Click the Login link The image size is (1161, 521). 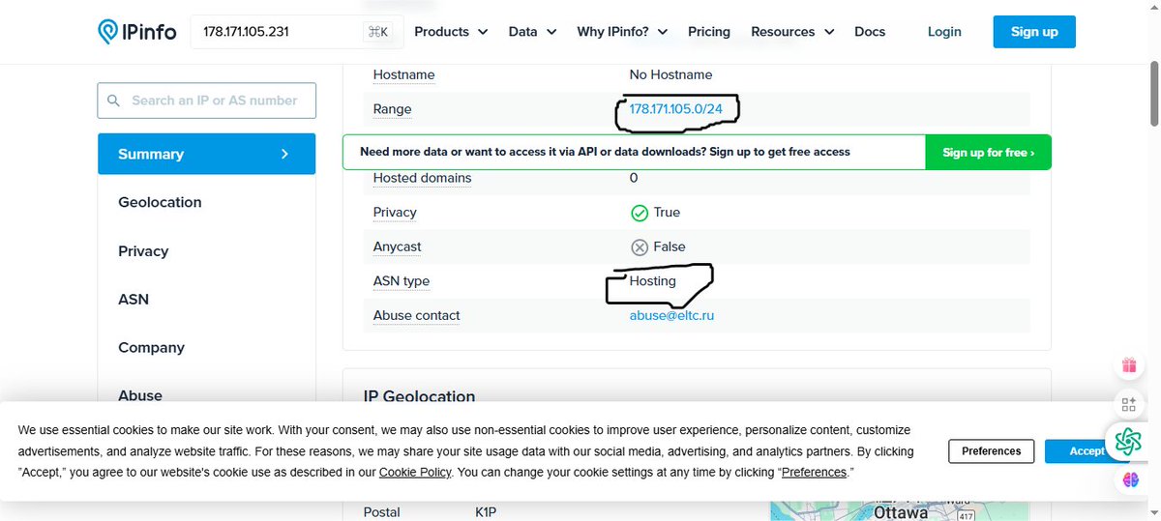(x=944, y=32)
